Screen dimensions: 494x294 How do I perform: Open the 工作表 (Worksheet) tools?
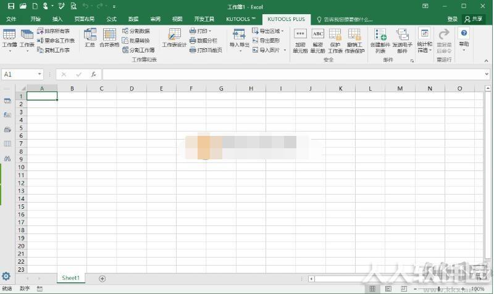[x=27, y=40]
